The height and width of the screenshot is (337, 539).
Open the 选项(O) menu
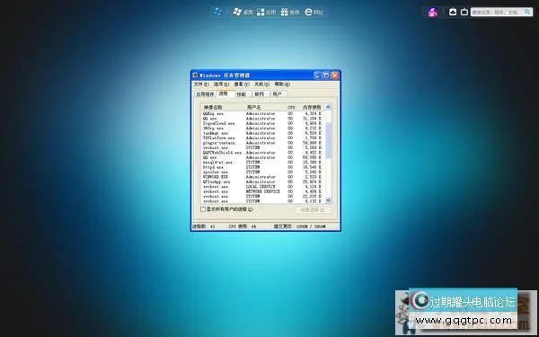(x=221, y=84)
